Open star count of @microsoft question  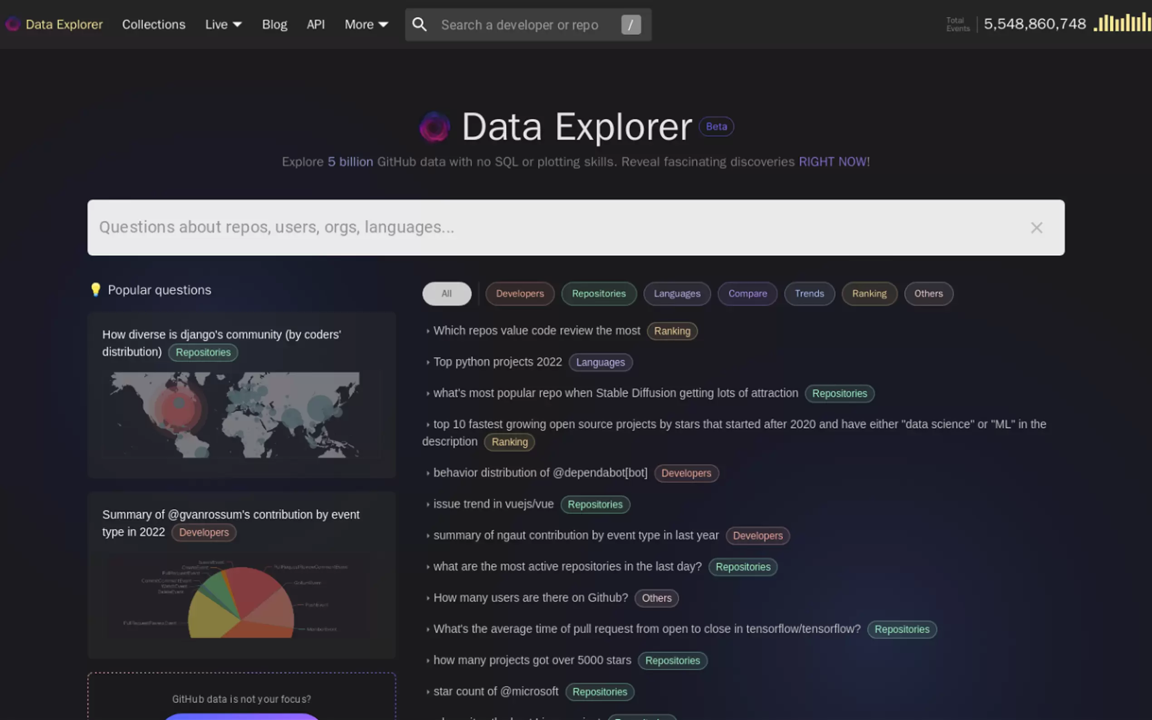point(496,691)
